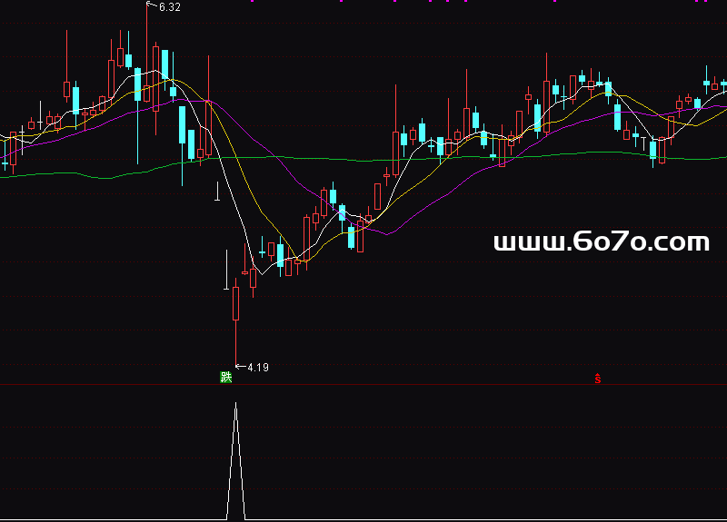Click the horizontal divider above the indicator panel

pyautogui.click(x=363, y=383)
